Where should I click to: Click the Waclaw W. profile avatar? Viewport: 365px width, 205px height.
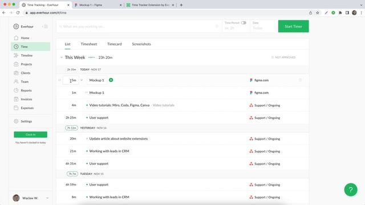coord(16,198)
